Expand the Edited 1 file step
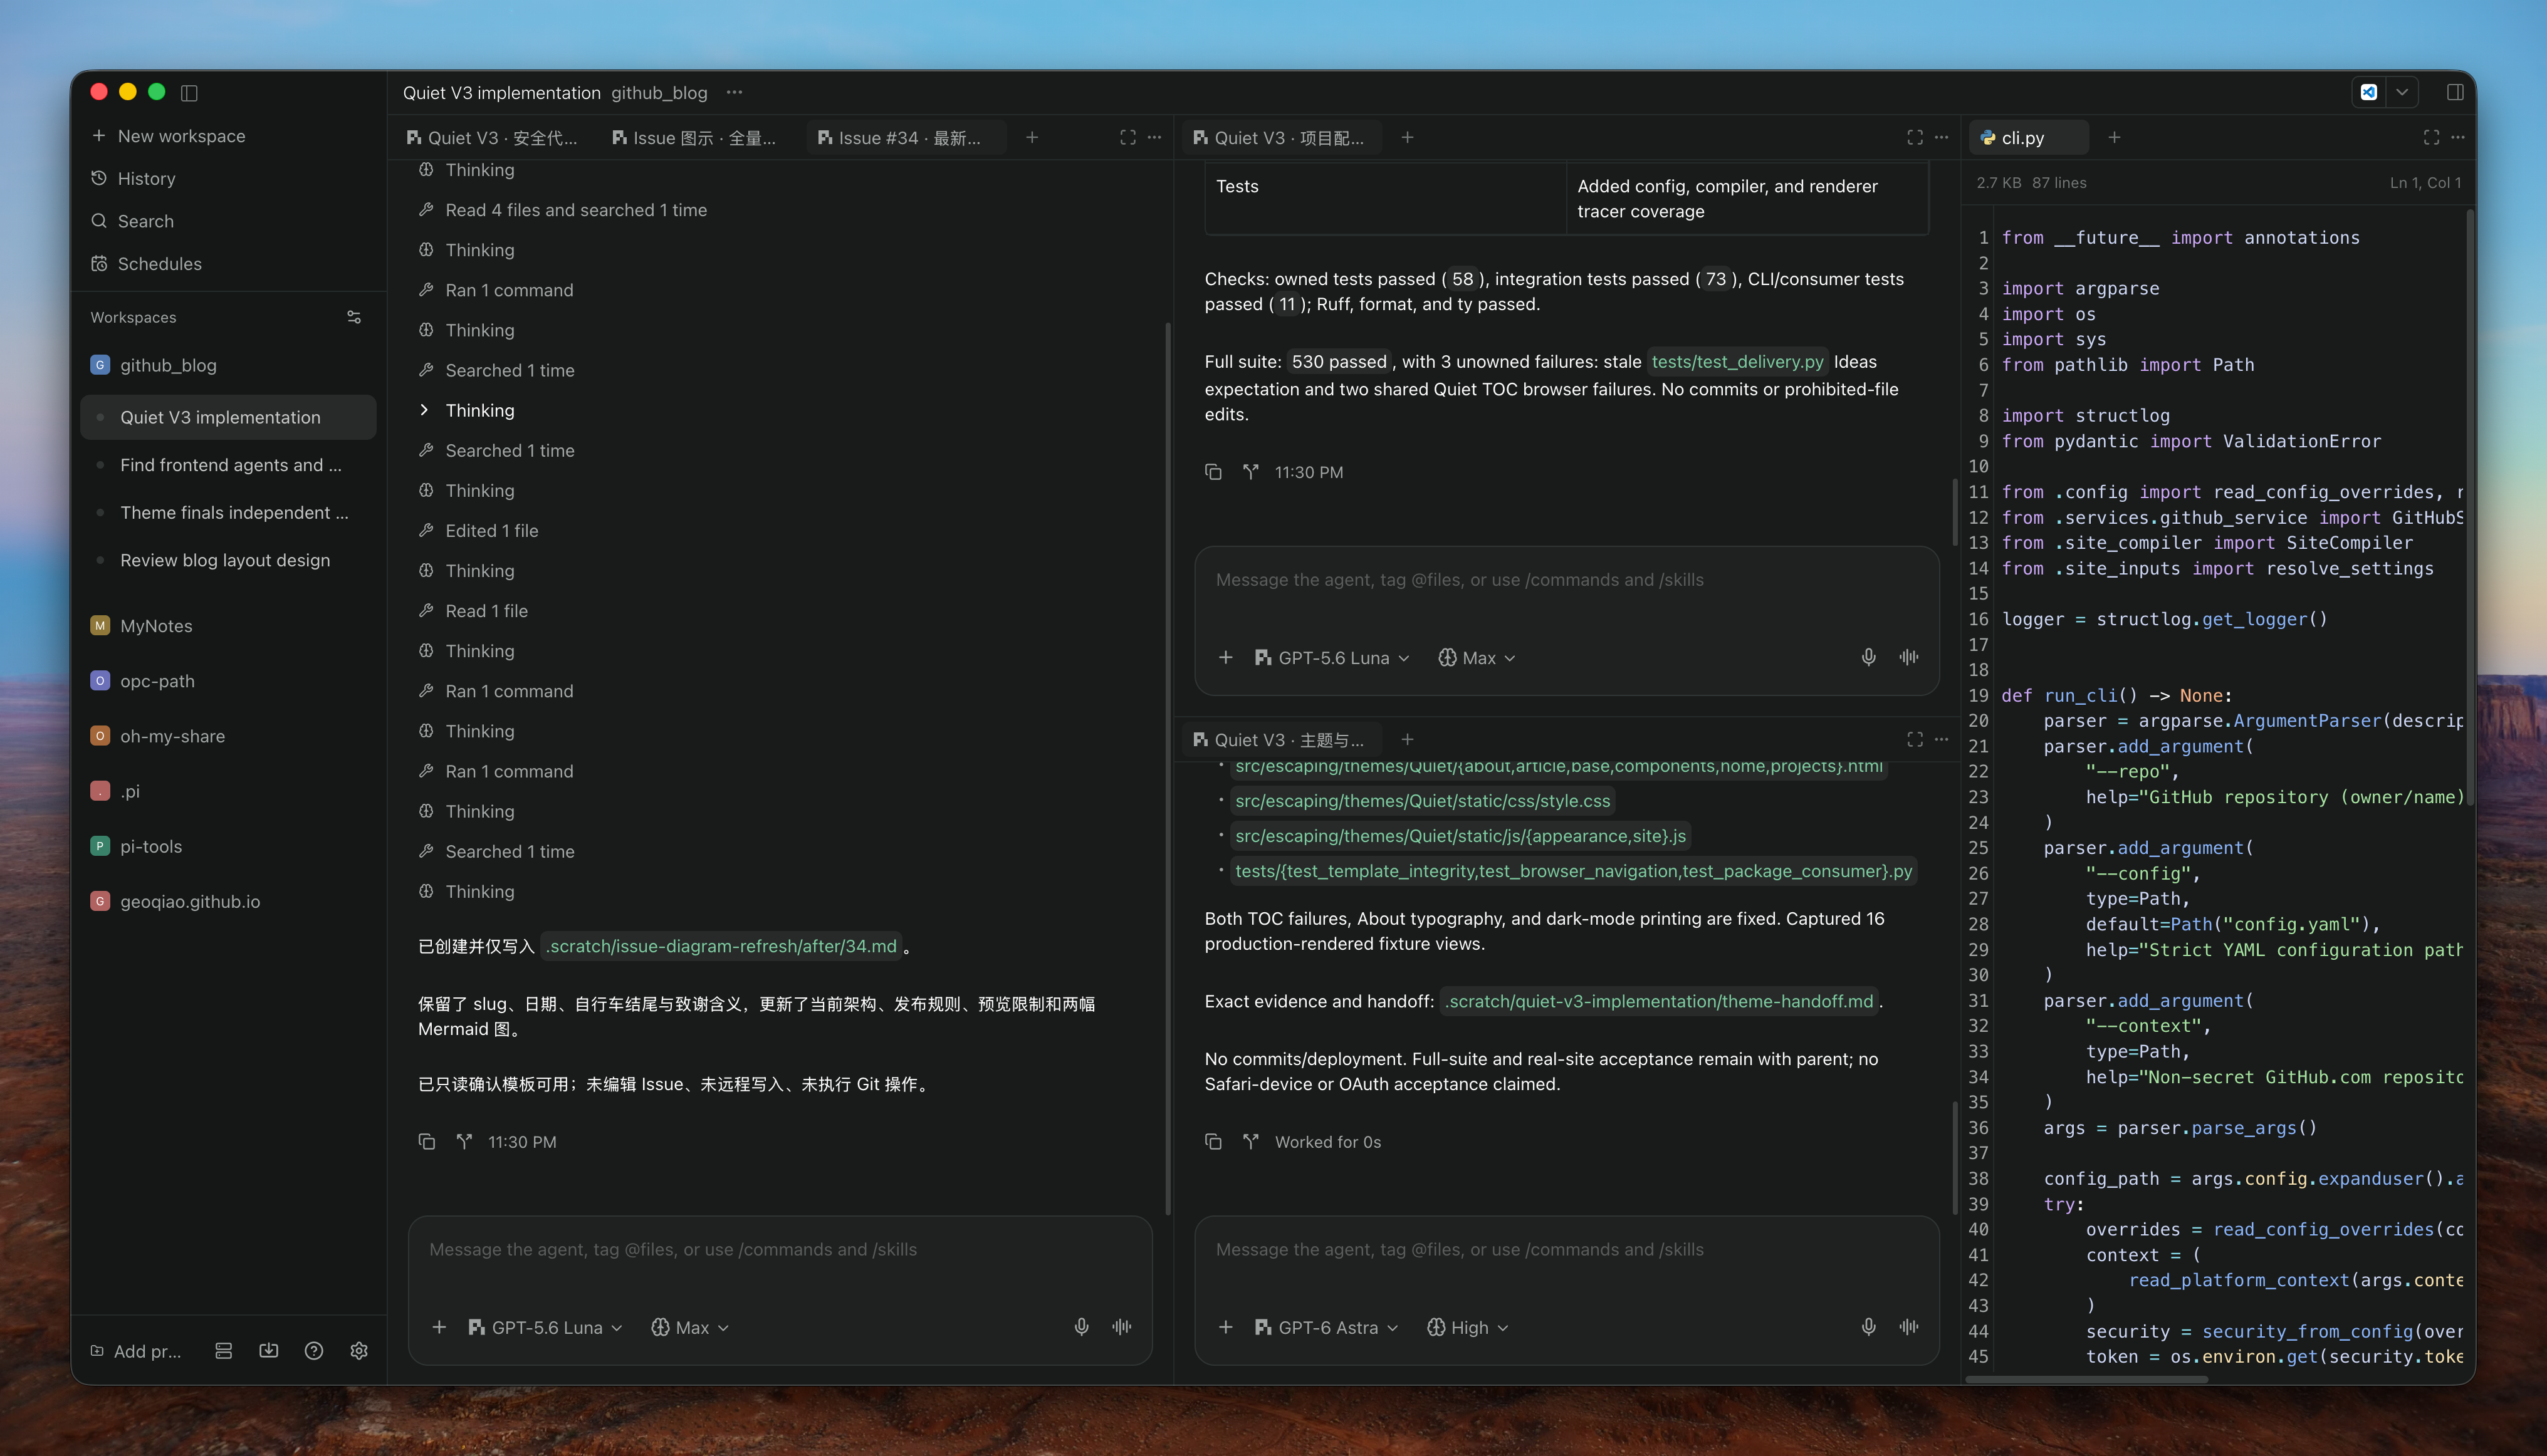This screenshot has height=1456, width=2547. tap(478, 530)
